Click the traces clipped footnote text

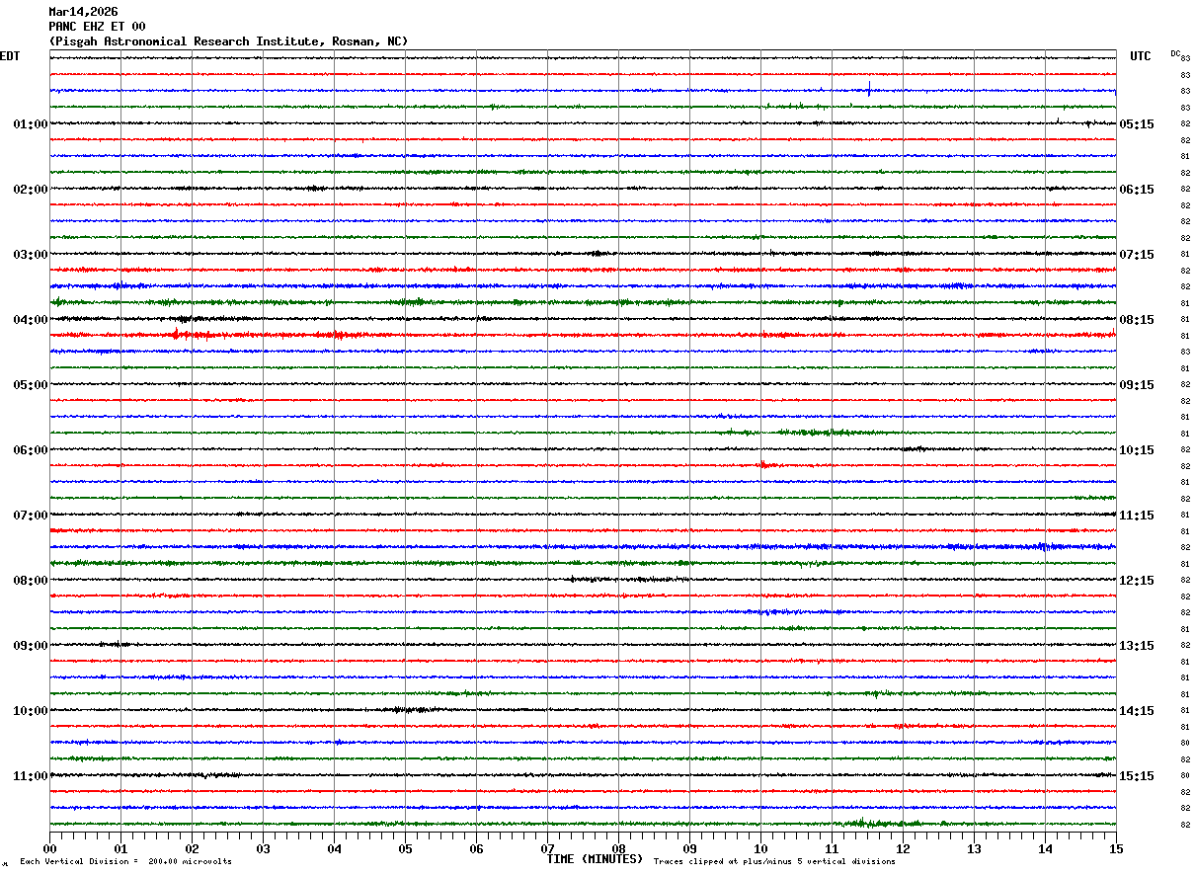coord(774,862)
